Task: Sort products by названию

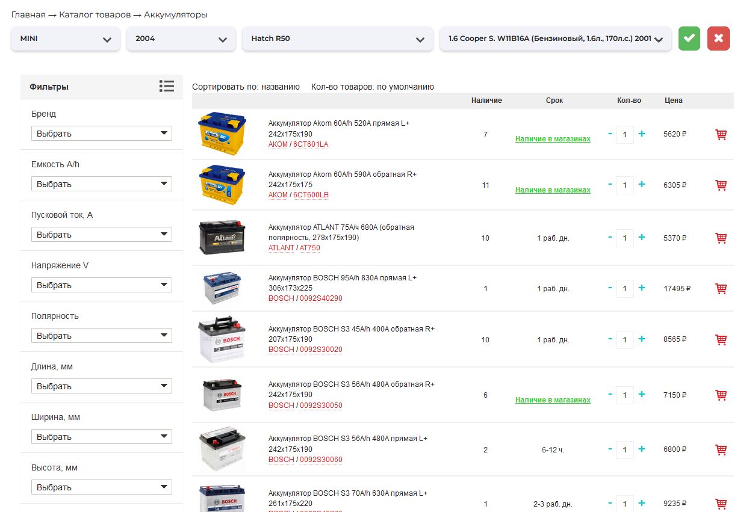Action: [280, 87]
